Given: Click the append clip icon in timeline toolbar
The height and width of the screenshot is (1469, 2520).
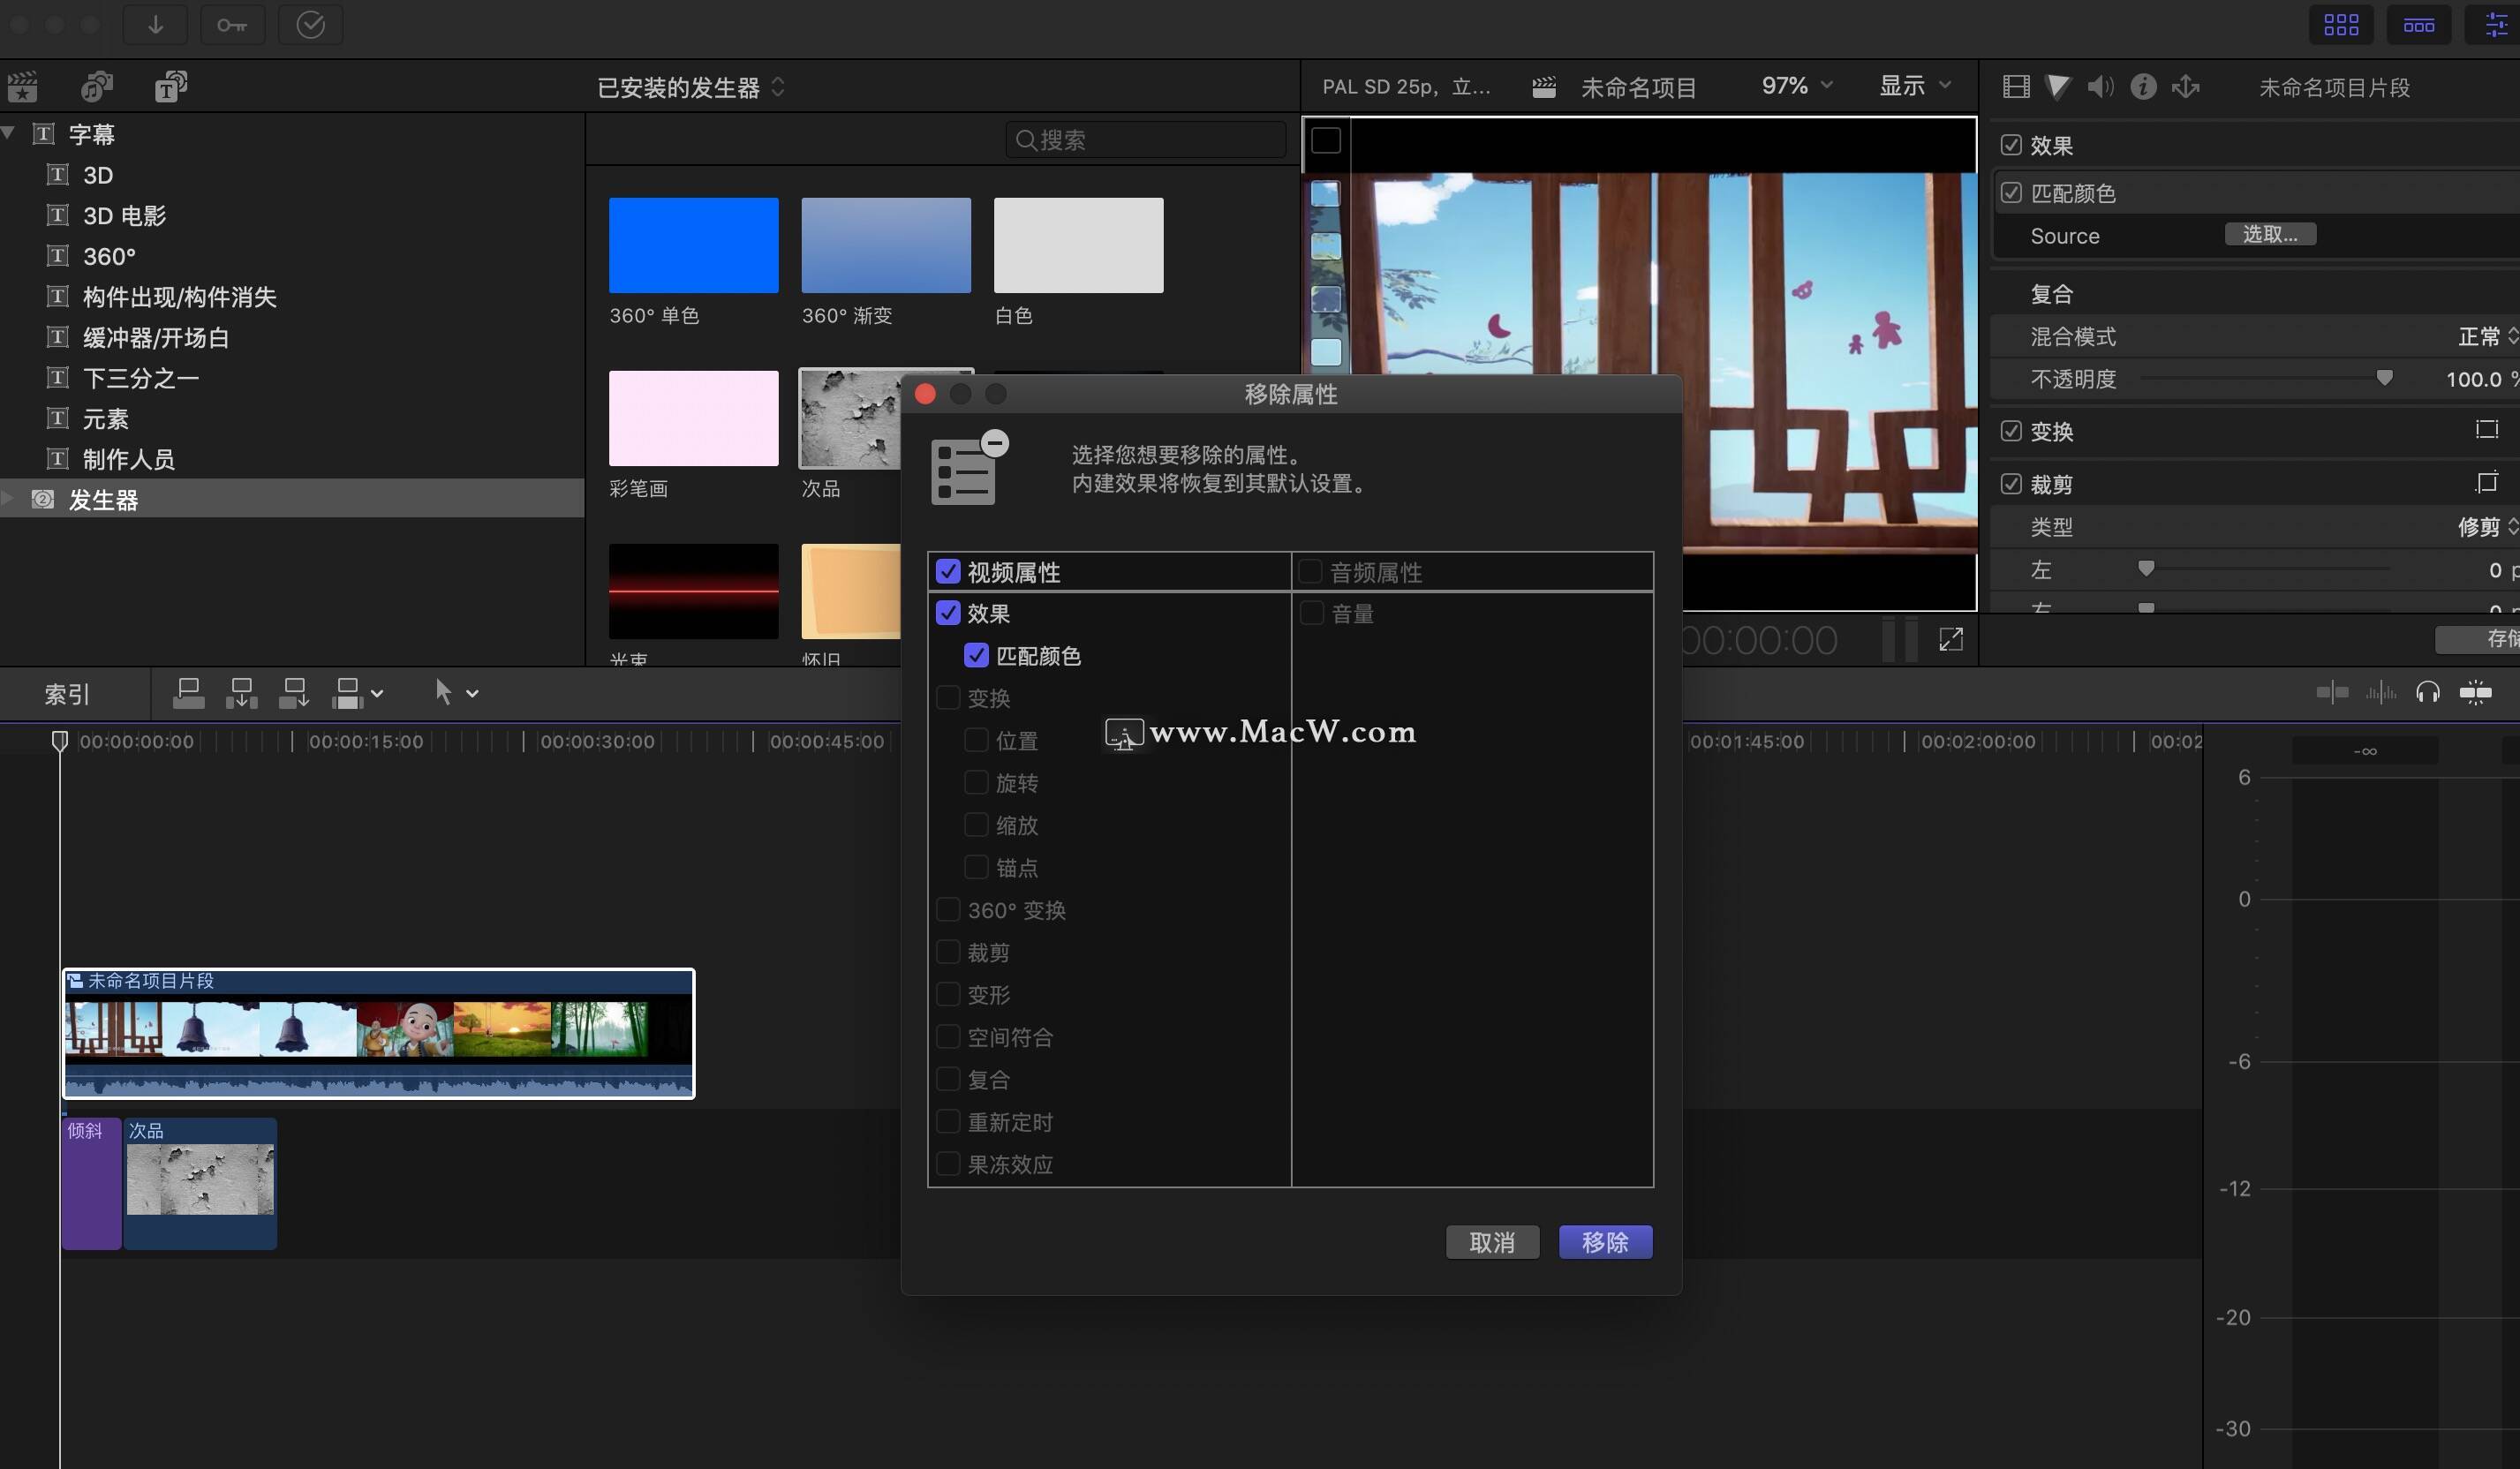Looking at the screenshot, I should pyautogui.click(x=294, y=693).
